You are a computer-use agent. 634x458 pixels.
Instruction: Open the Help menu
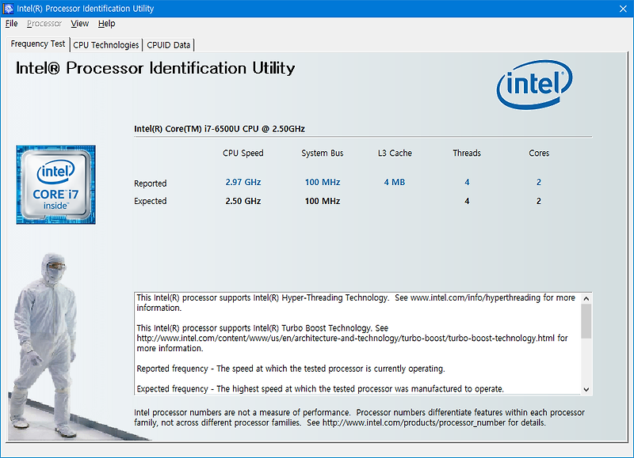[106, 24]
